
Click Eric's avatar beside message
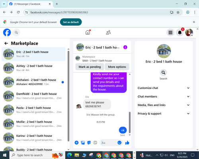coord(79,107)
